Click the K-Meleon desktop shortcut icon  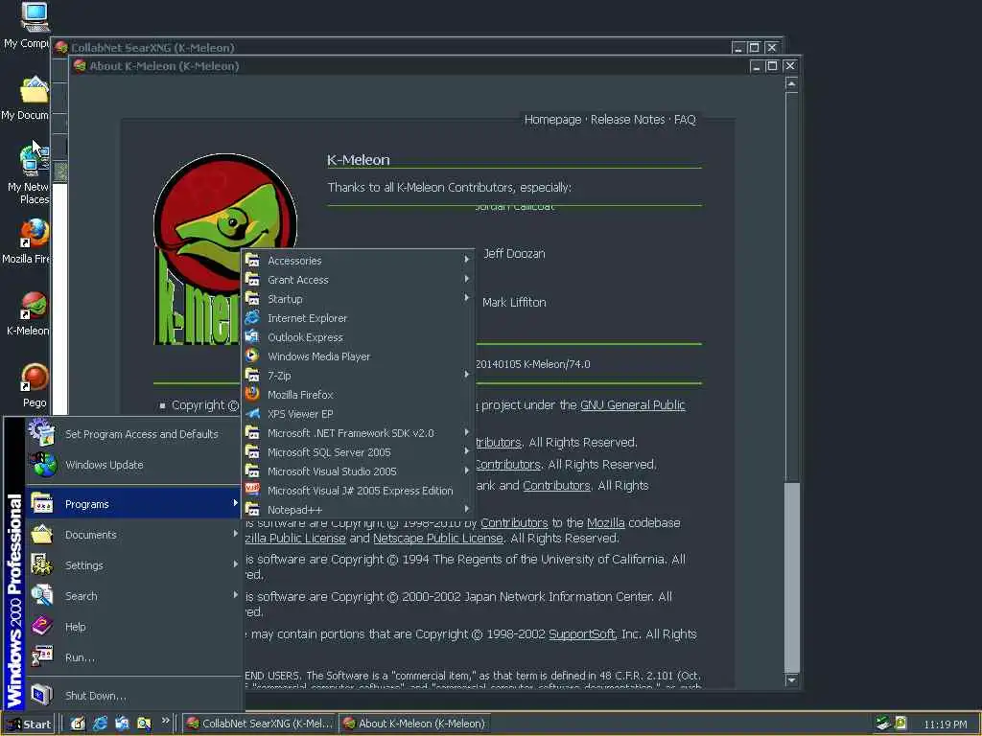coord(34,306)
